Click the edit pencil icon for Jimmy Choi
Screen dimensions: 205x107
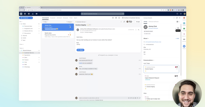176,28
